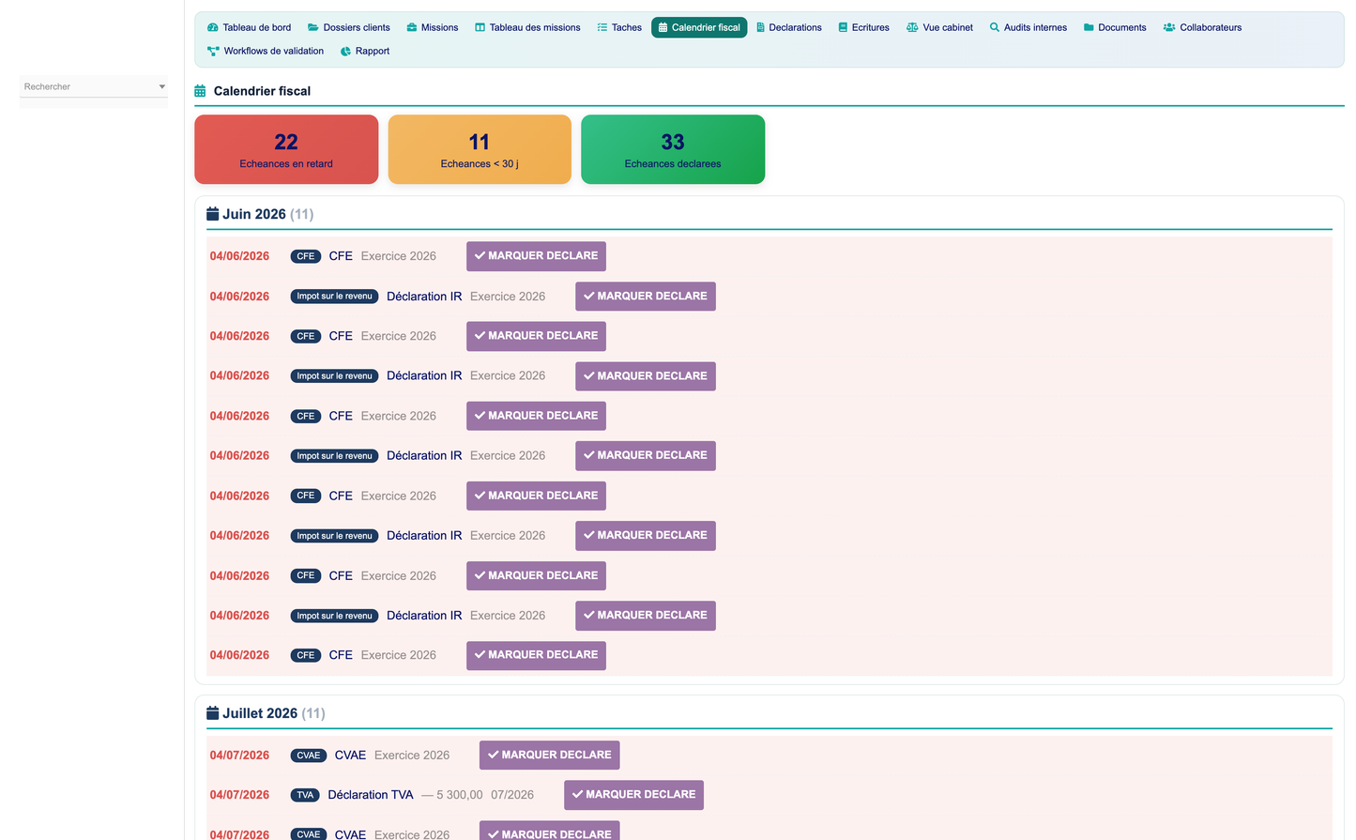Viewport: 1356px width, 840px height.
Task: Click the Audits internes magnifier icon
Action: click(x=995, y=28)
